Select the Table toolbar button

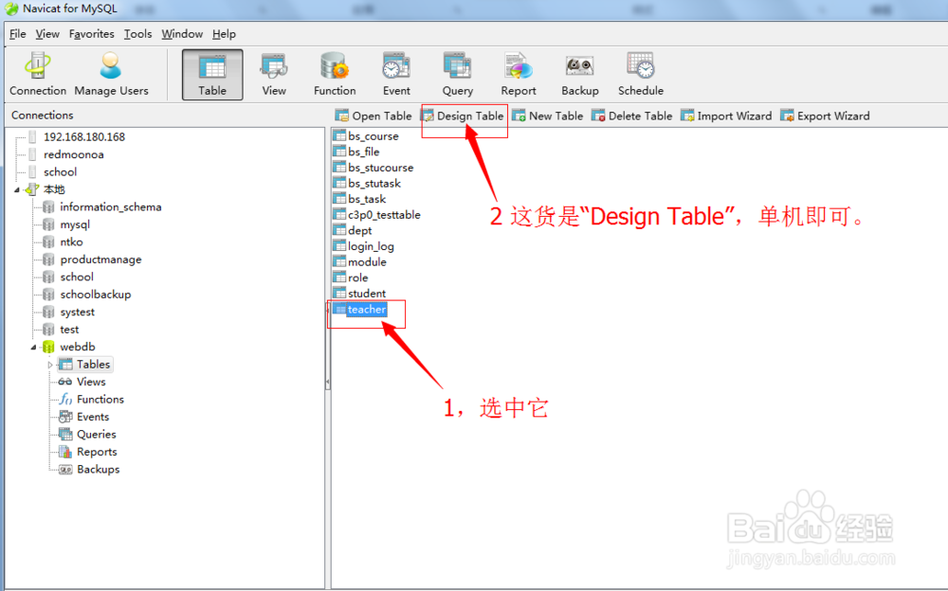tap(212, 74)
